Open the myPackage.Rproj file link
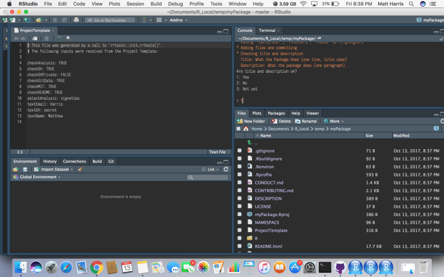The width and height of the screenshot is (444, 277). click(272, 214)
